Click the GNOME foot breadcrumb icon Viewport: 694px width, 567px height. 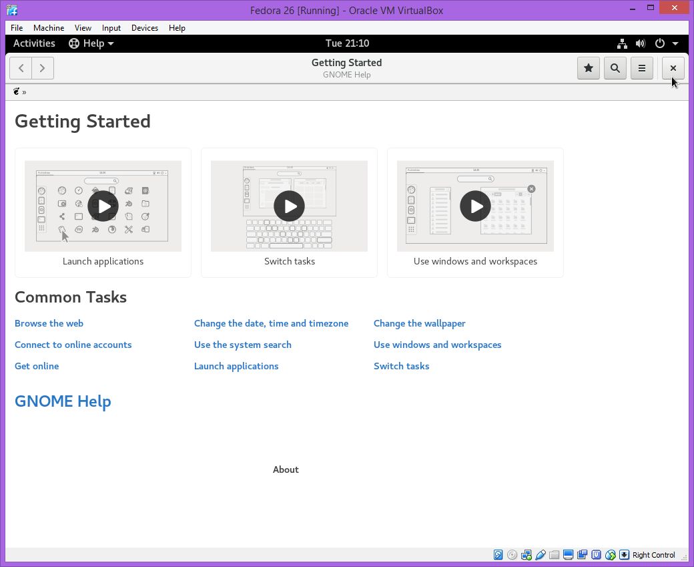pyautogui.click(x=17, y=91)
